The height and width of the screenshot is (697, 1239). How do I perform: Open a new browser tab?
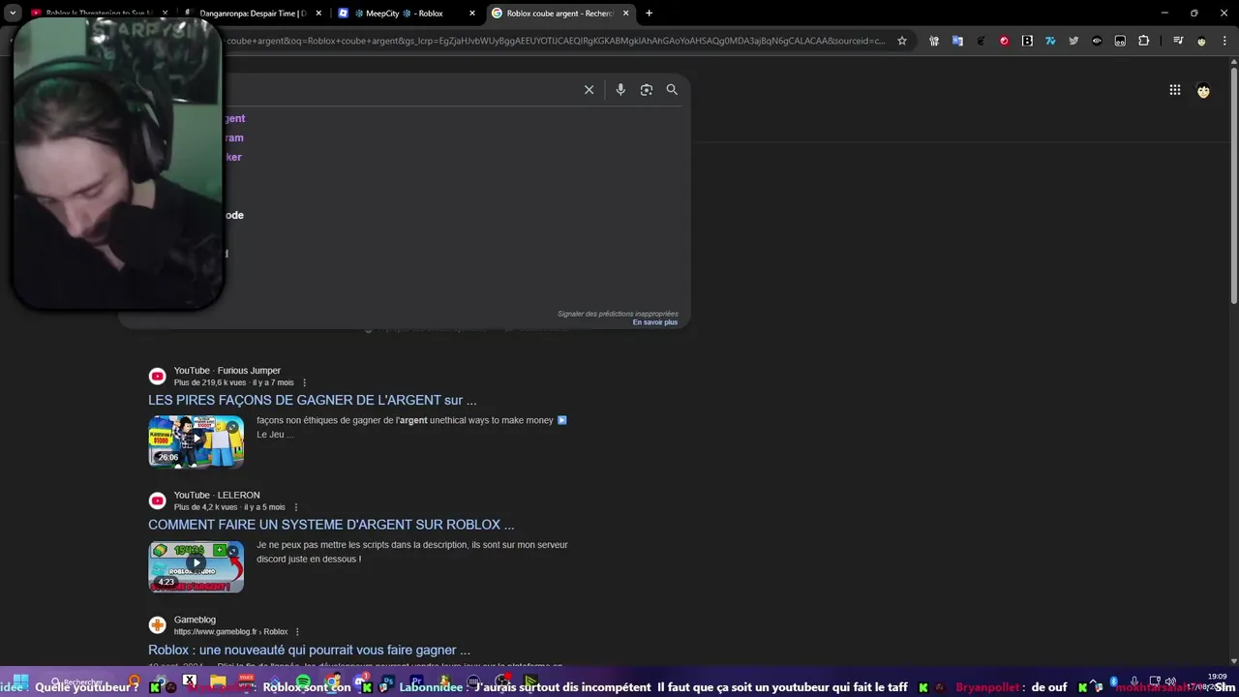649,14
